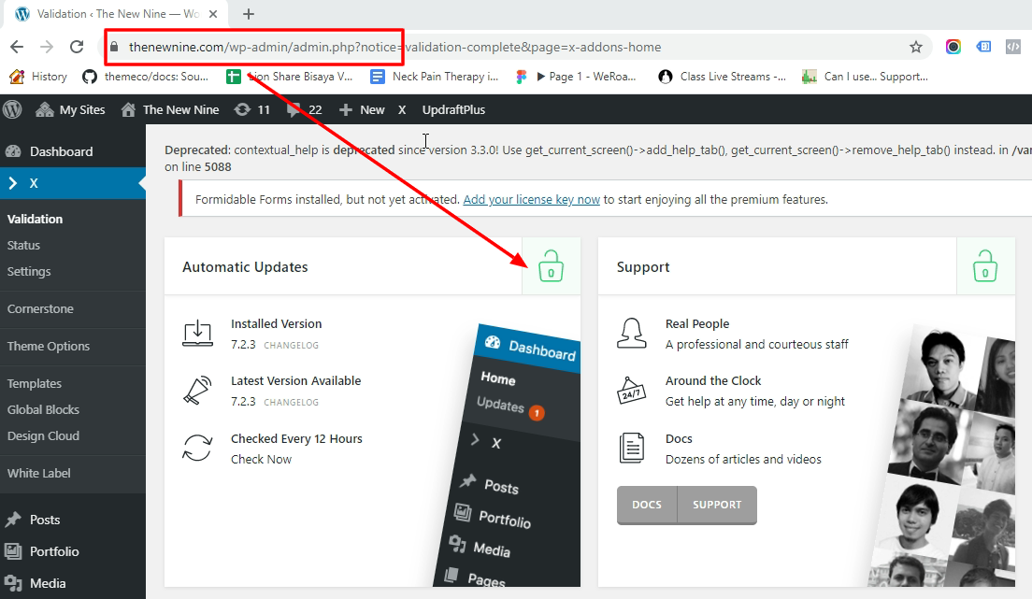The width and height of the screenshot is (1032, 599).
Task: Click the site lock icon in address bar
Action: click(x=114, y=47)
